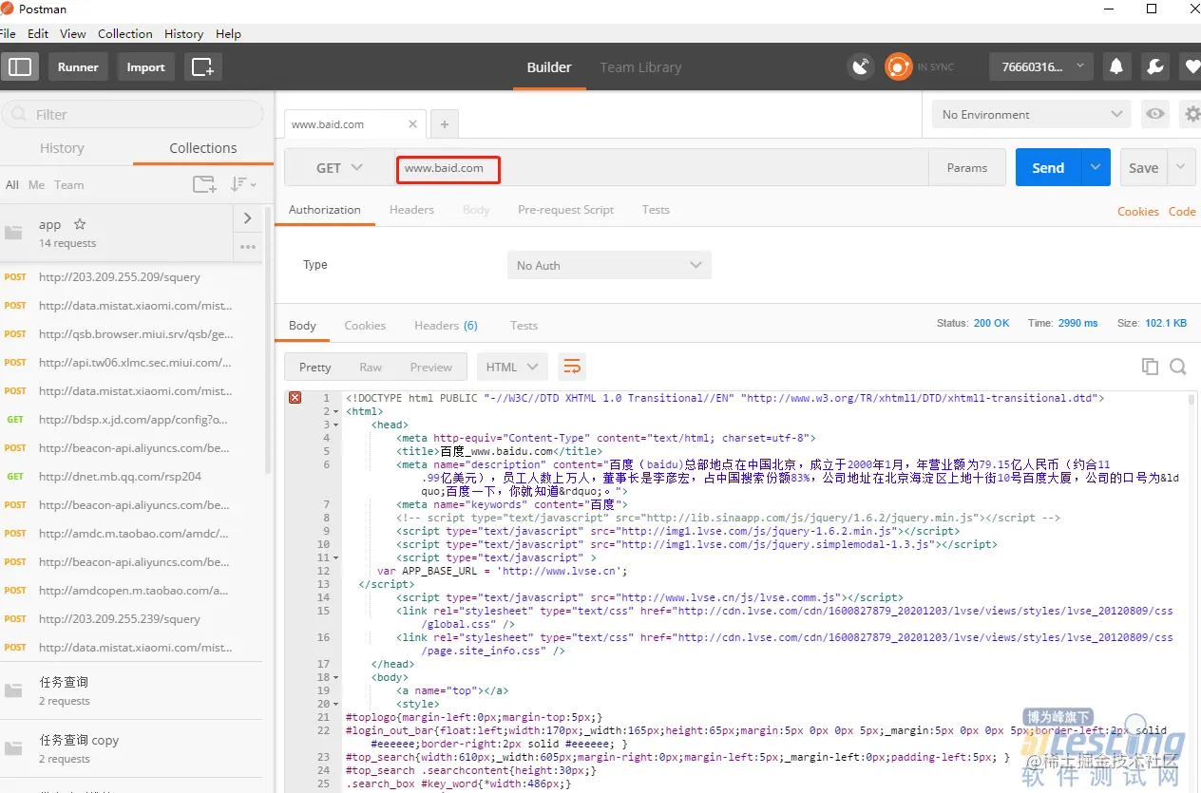This screenshot has height=793, width=1201.
Task: Open the Cookies link
Action: [x=1137, y=212]
